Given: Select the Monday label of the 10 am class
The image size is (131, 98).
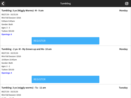Looking at the screenshot, I should pos(123,49).
